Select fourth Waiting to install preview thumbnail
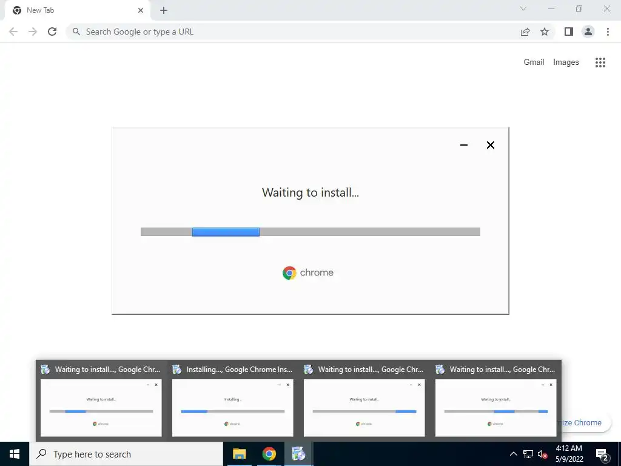The width and height of the screenshot is (621, 466). click(495, 400)
